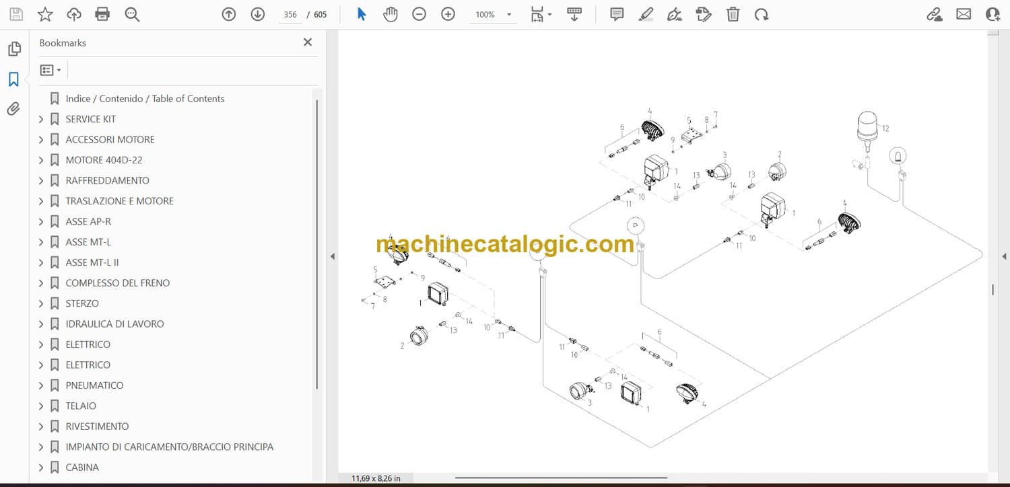Expand the TRASLAZIONE E MOTORE bookmark
The height and width of the screenshot is (487, 1010).
pyautogui.click(x=41, y=201)
